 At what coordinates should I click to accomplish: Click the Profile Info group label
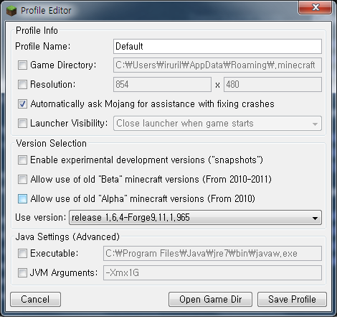pyautogui.click(x=37, y=31)
